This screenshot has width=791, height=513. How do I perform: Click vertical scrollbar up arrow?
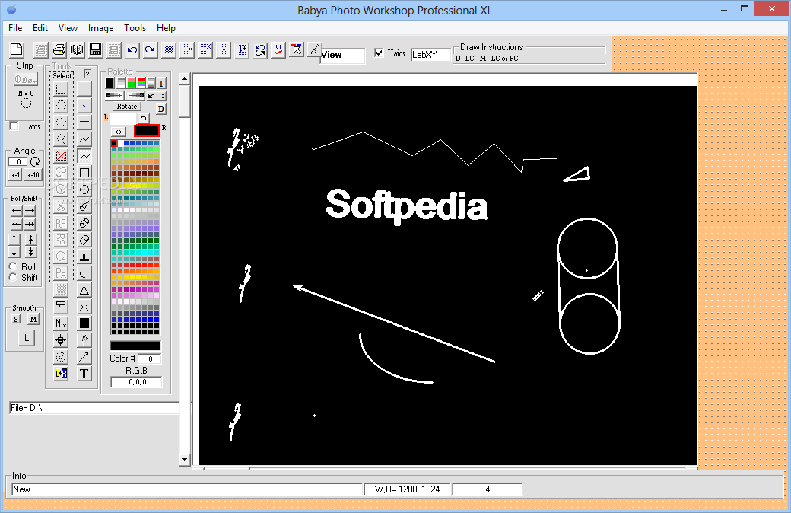click(x=185, y=78)
